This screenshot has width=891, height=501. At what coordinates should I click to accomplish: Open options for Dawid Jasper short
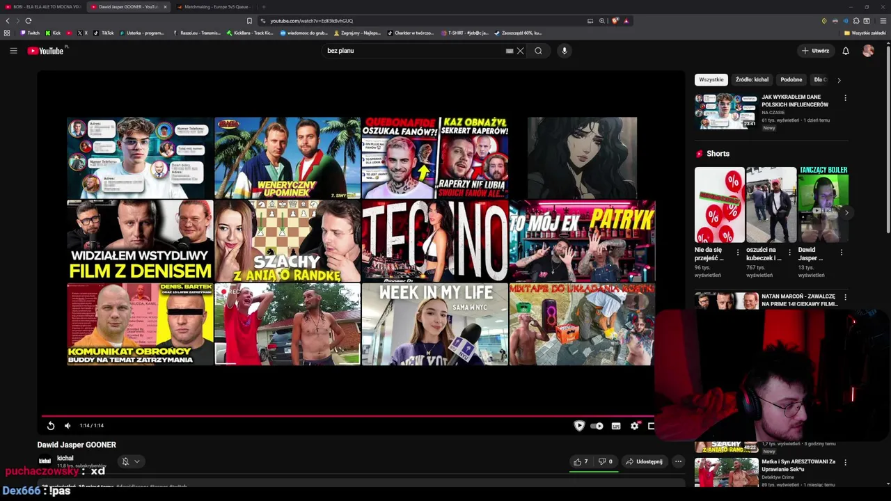tap(841, 252)
